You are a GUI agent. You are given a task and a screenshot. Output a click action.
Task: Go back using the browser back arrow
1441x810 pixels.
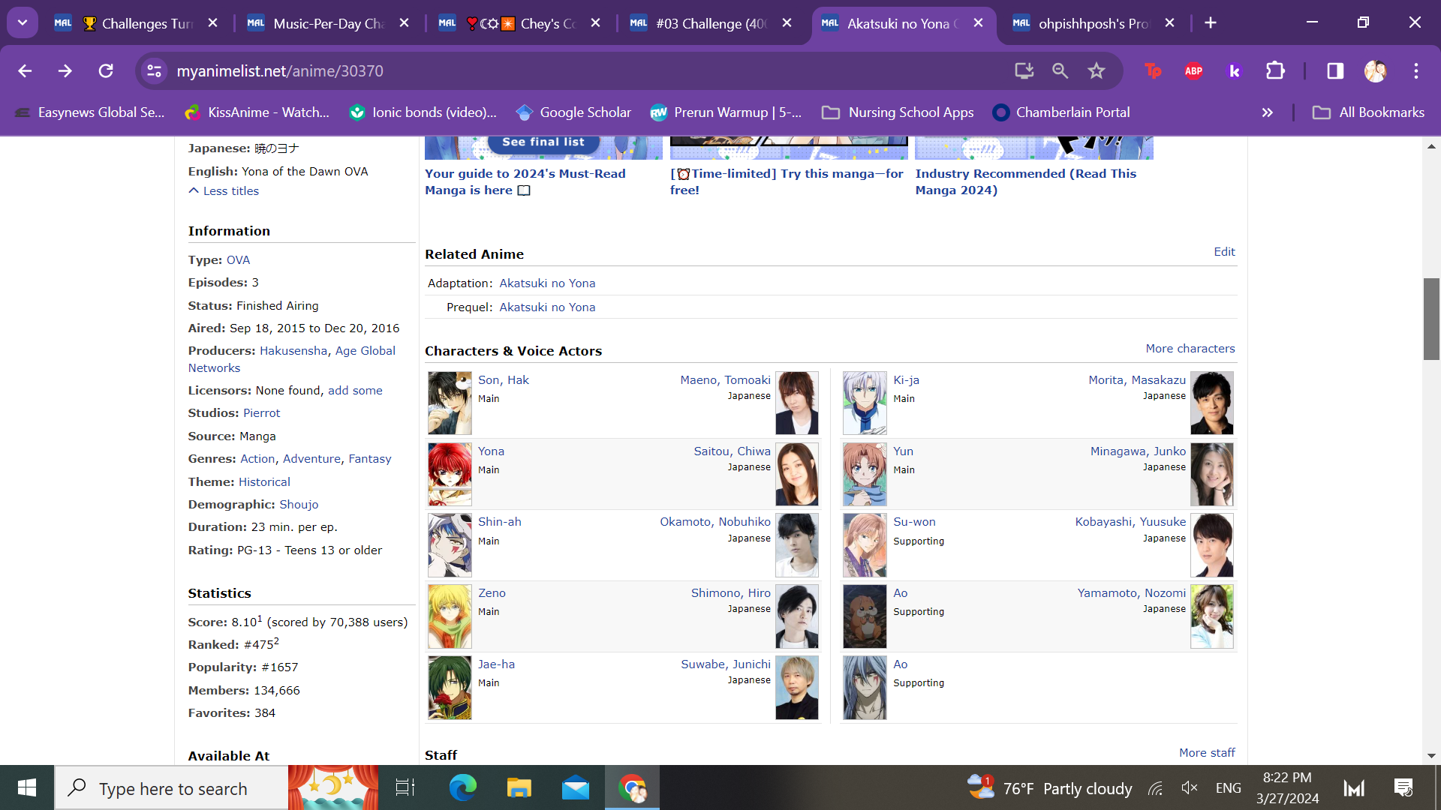coord(25,70)
